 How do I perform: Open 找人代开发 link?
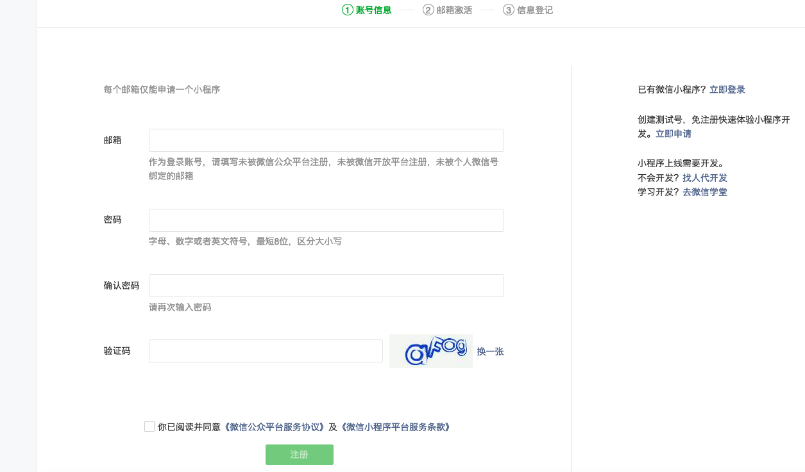coord(705,177)
